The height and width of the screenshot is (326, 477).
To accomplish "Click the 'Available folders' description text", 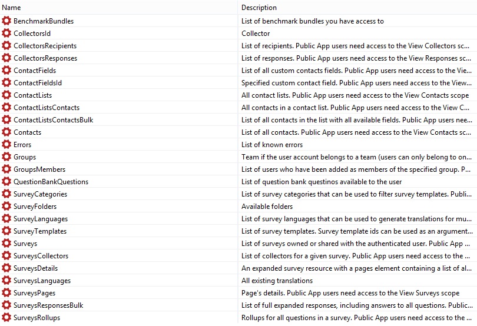I will (267, 207).
